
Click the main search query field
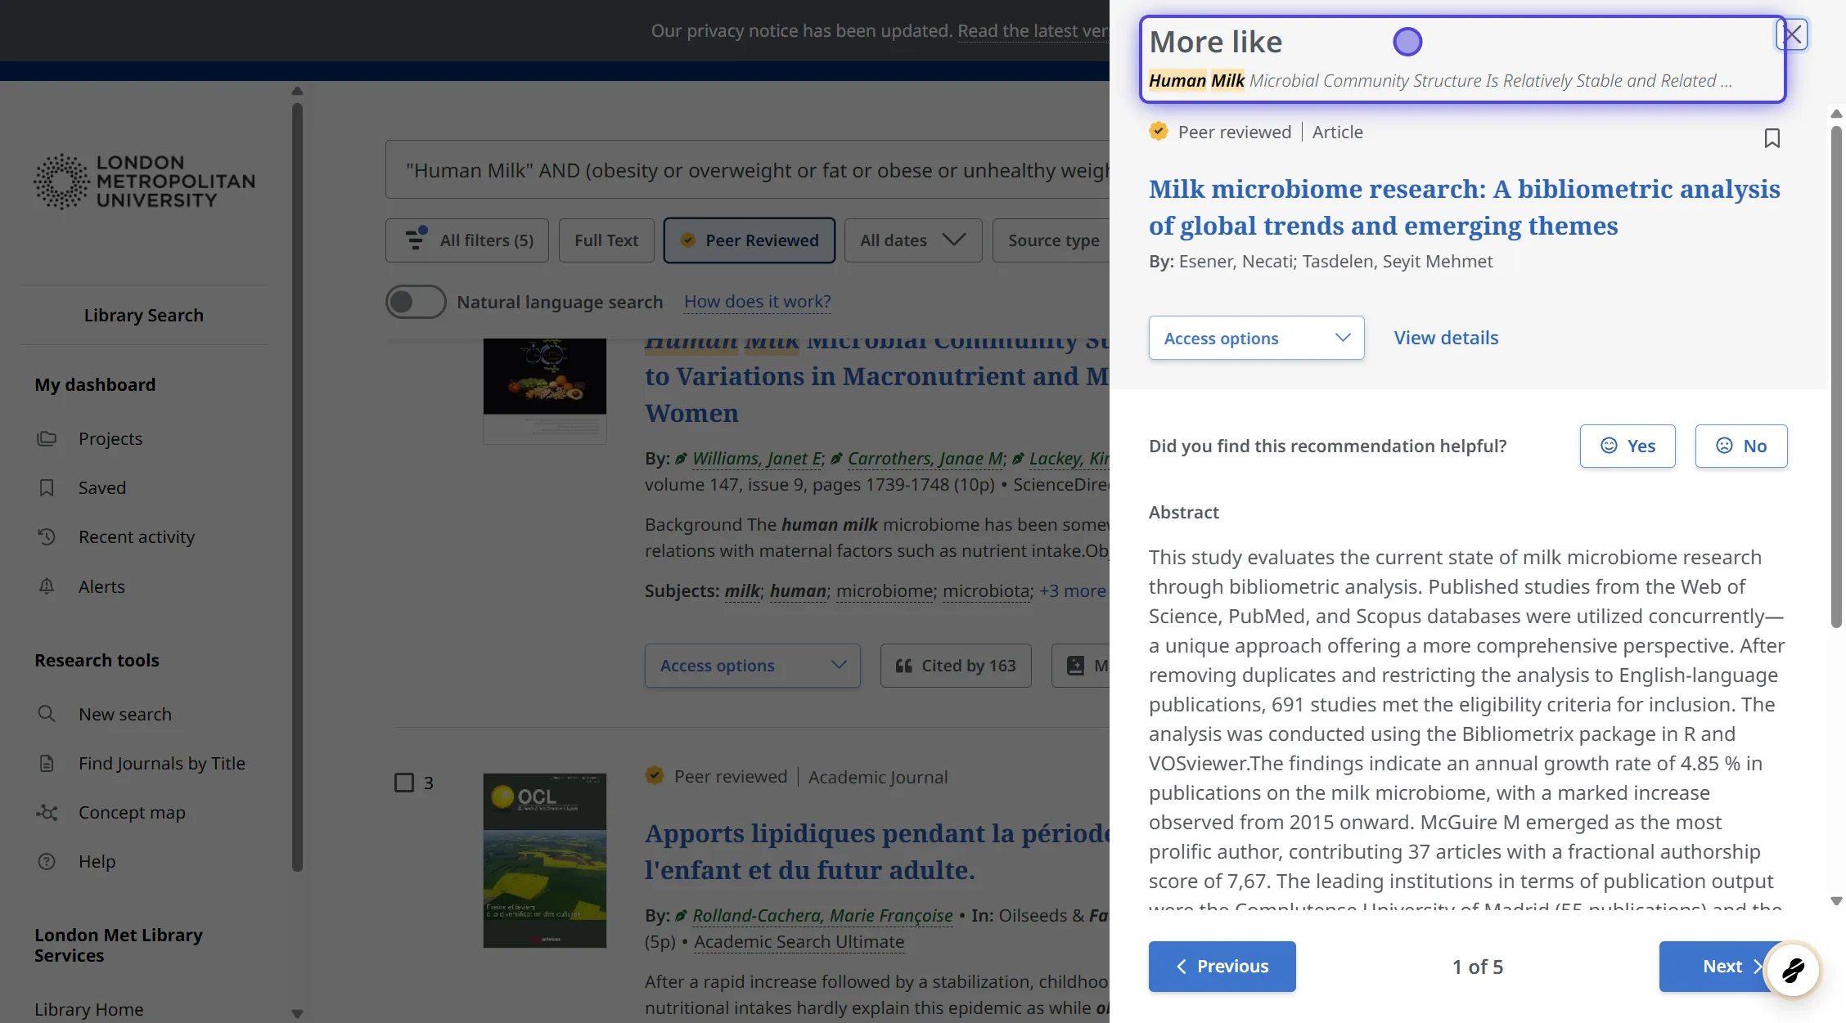pyautogui.click(x=747, y=170)
